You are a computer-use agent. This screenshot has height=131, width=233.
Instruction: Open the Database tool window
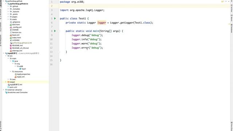tap(232, 28)
